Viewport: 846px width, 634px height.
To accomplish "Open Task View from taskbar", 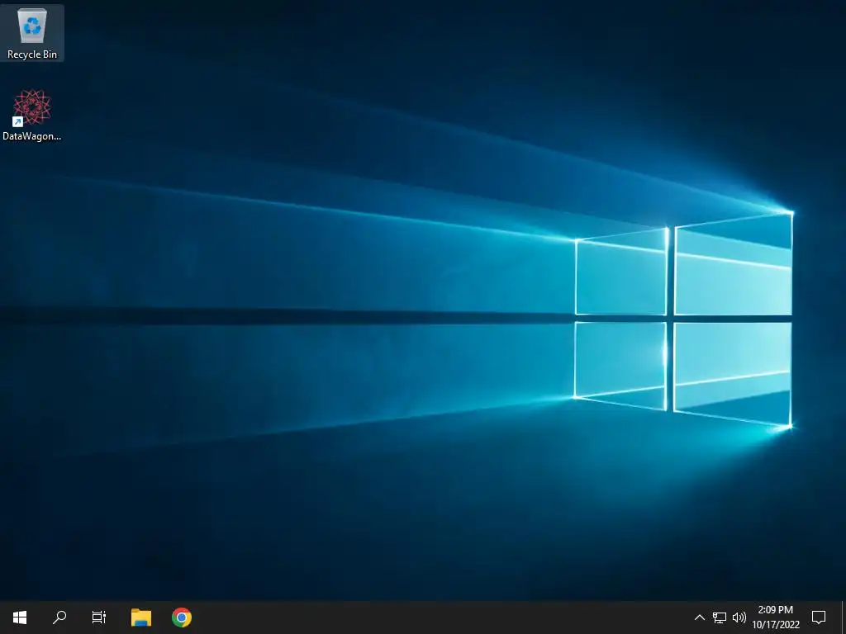I will tap(99, 617).
